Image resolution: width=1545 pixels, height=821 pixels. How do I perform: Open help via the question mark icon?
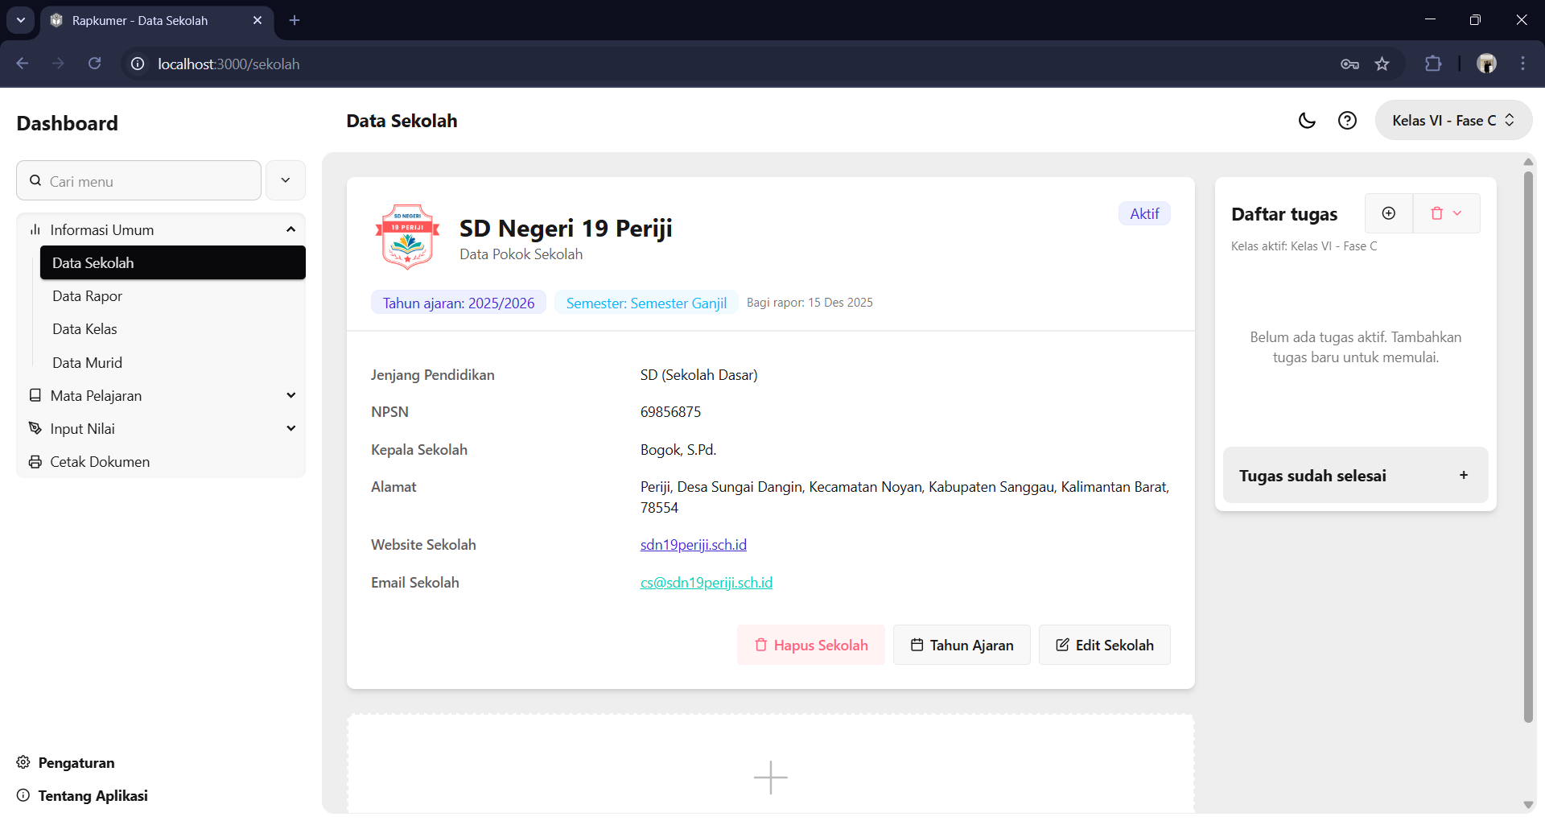[x=1347, y=121]
